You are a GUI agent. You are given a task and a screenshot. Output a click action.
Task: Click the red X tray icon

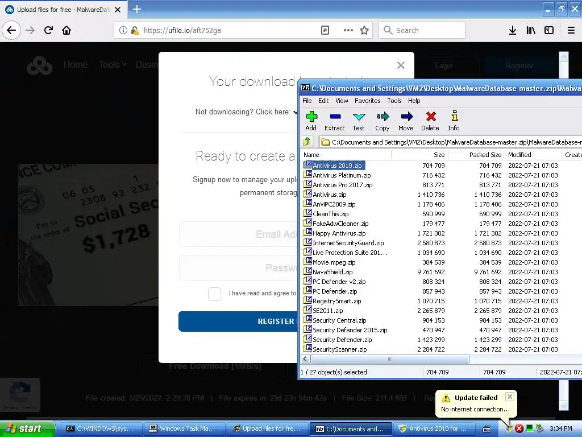[x=519, y=428]
